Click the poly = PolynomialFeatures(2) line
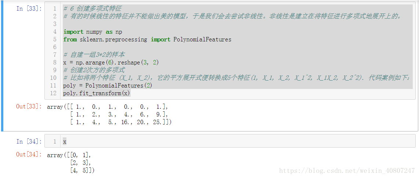 coord(108,86)
